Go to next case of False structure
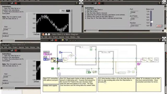 coord(109,52)
